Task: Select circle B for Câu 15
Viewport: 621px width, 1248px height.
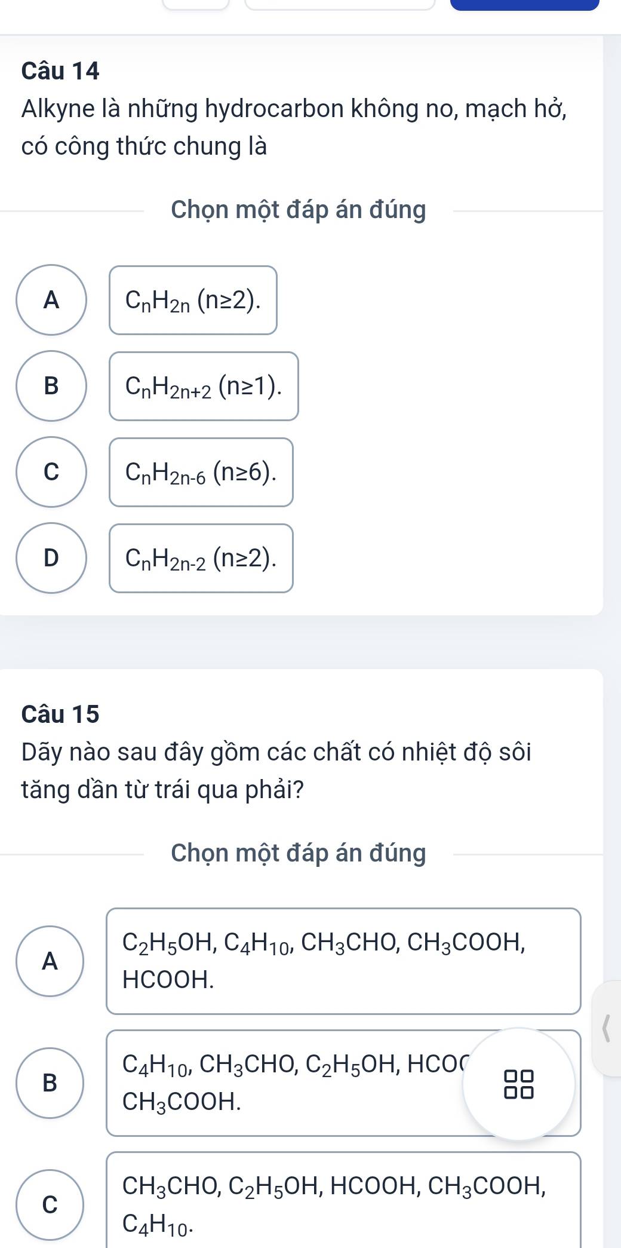Action: [51, 1083]
